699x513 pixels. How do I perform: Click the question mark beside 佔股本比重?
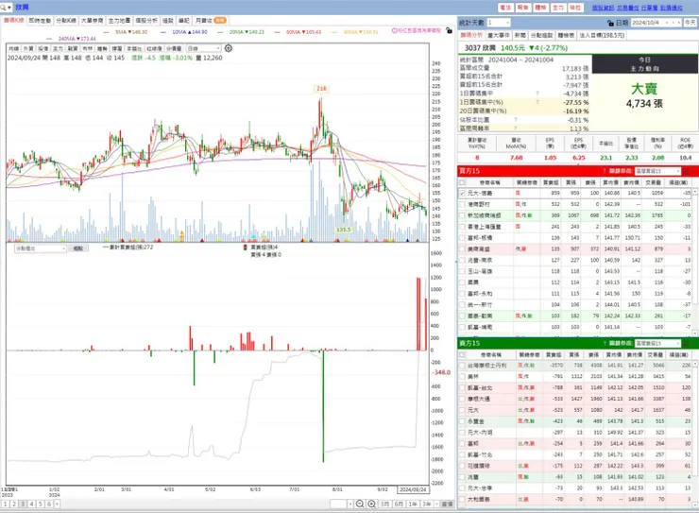516,120
